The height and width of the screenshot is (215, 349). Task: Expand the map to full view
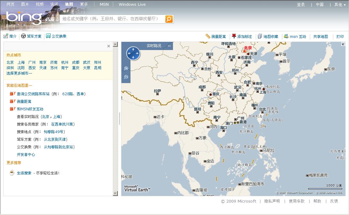pyautogui.click(x=343, y=44)
